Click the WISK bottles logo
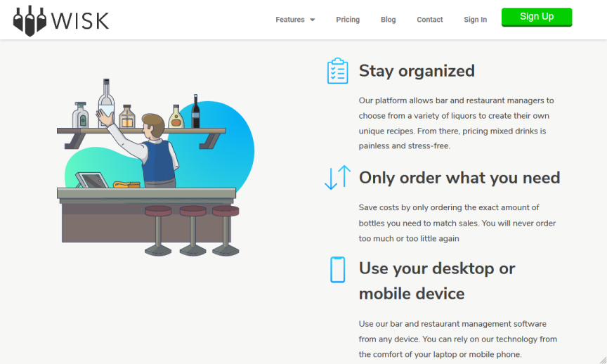 61,21
